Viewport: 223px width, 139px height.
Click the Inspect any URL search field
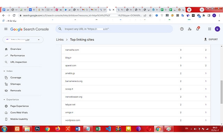click(114, 29)
